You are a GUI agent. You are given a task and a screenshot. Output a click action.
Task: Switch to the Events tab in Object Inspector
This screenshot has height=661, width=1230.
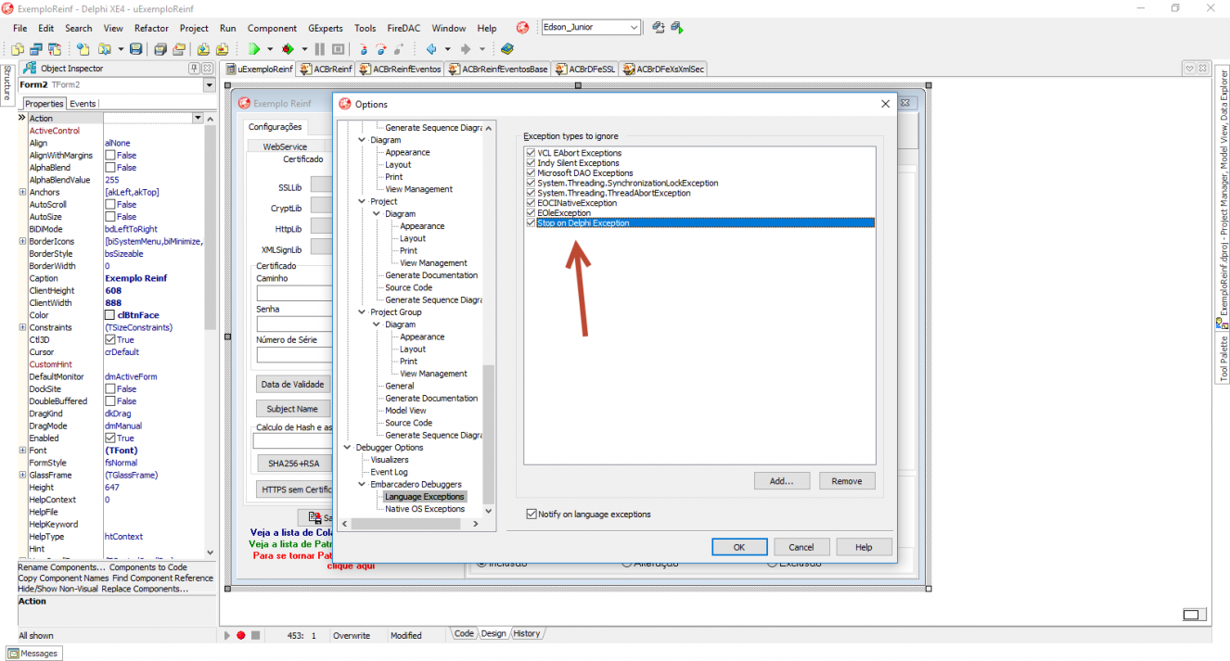(x=83, y=104)
